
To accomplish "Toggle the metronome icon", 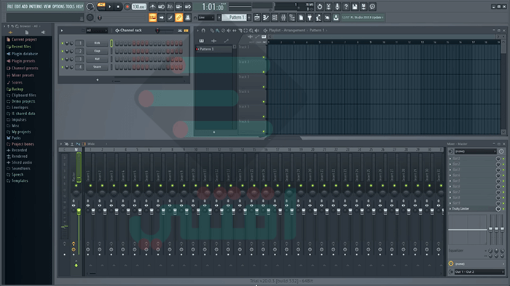I will click(x=152, y=7).
